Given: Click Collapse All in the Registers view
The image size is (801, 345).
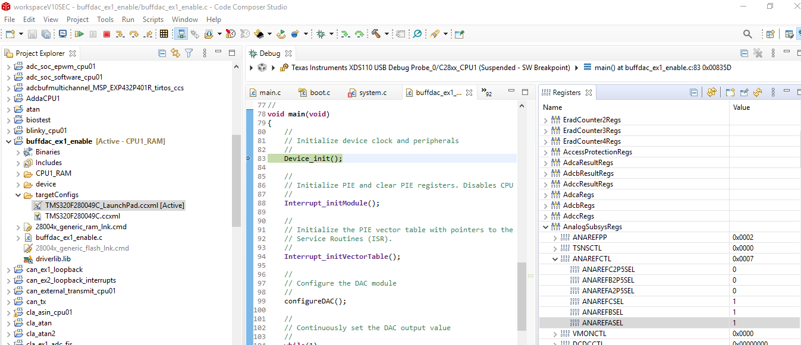Looking at the screenshot, I should [693, 93].
